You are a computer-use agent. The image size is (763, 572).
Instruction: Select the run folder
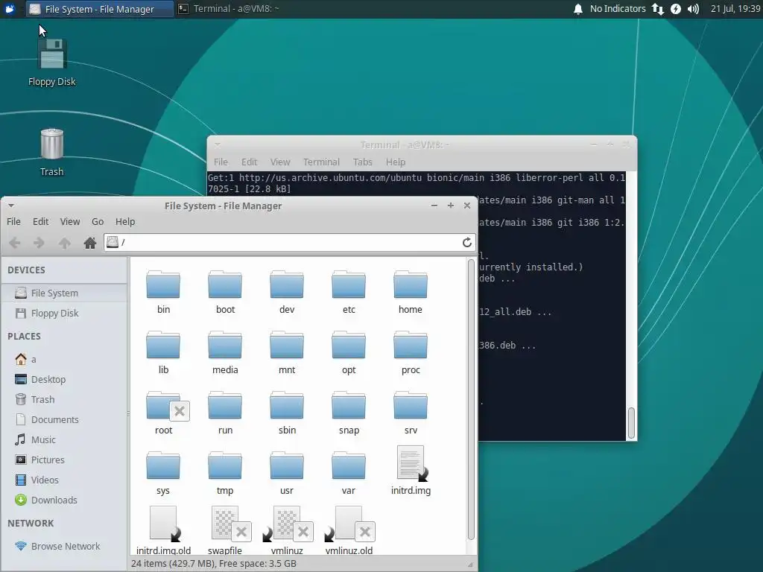coord(225,413)
